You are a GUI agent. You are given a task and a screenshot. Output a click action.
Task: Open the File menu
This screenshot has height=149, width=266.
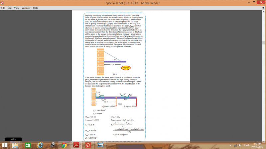3,8
